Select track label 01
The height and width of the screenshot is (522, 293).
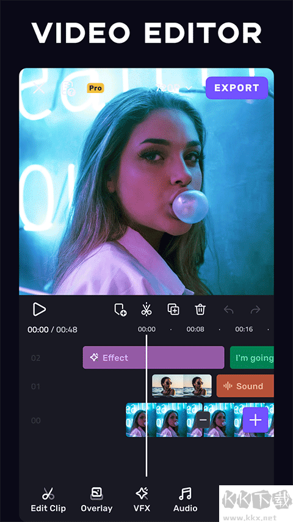tap(35, 386)
